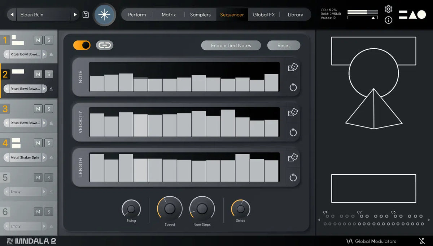This screenshot has height=246, width=433.
Task: Go to next preset after Elden Ruin
Action: (x=75, y=15)
